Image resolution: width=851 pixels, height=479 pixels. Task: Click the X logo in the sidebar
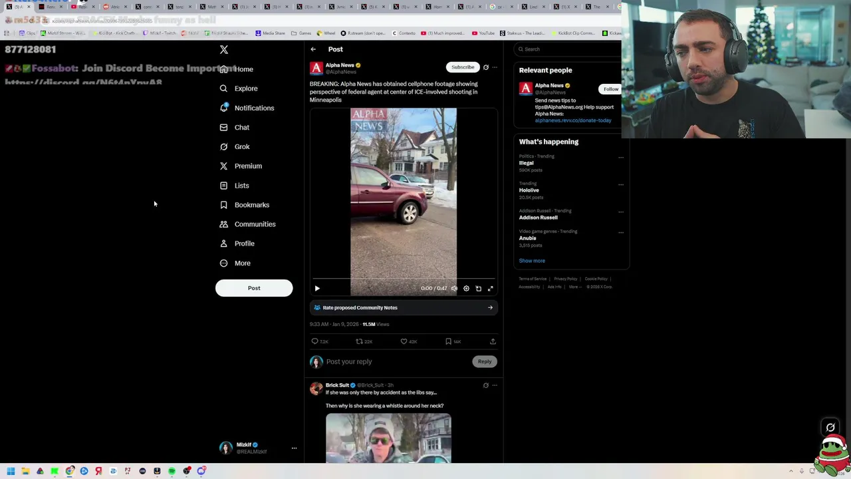224,50
